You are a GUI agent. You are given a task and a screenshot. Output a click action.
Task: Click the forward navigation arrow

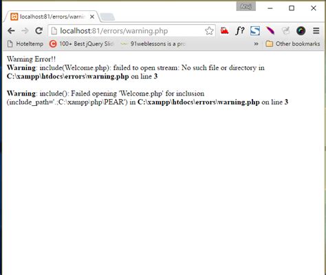click(x=25, y=31)
